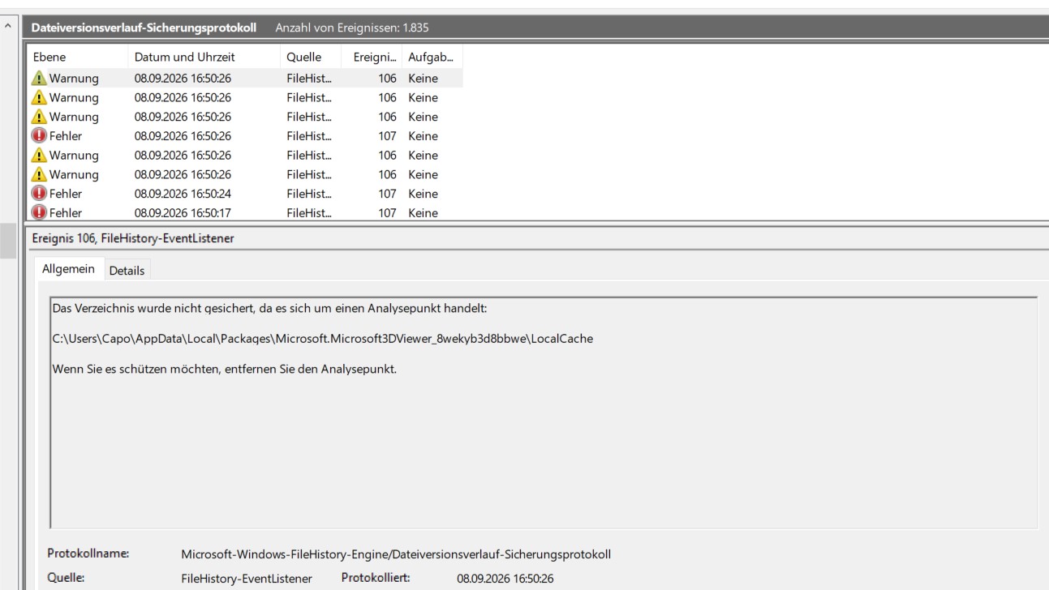Click the Dateiversionsverlauf-Sicherungsprotokoll title in the header bar
Viewport: 1049px width, 590px height.
[144, 28]
